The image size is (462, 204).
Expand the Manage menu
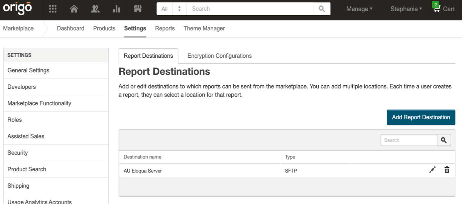(x=359, y=9)
